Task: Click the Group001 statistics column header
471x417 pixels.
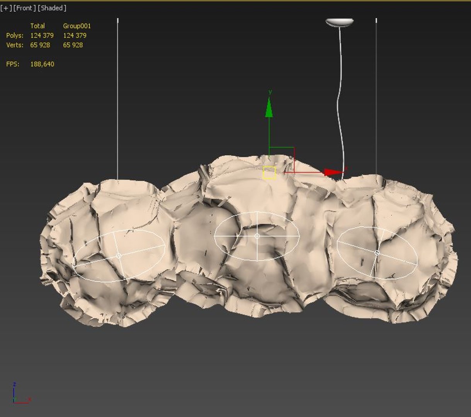Action: click(77, 26)
